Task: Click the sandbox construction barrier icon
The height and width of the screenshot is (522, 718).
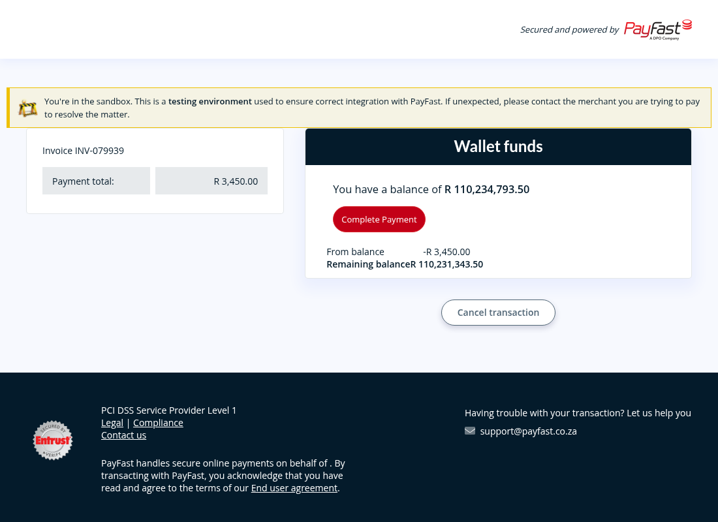Action: pyautogui.click(x=28, y=108)
